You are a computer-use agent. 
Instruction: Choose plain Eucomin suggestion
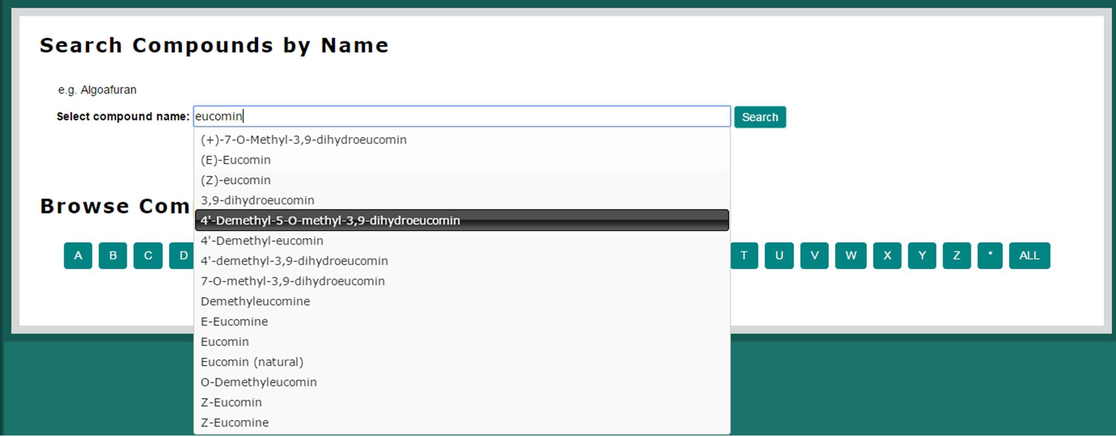coord(462,342)
